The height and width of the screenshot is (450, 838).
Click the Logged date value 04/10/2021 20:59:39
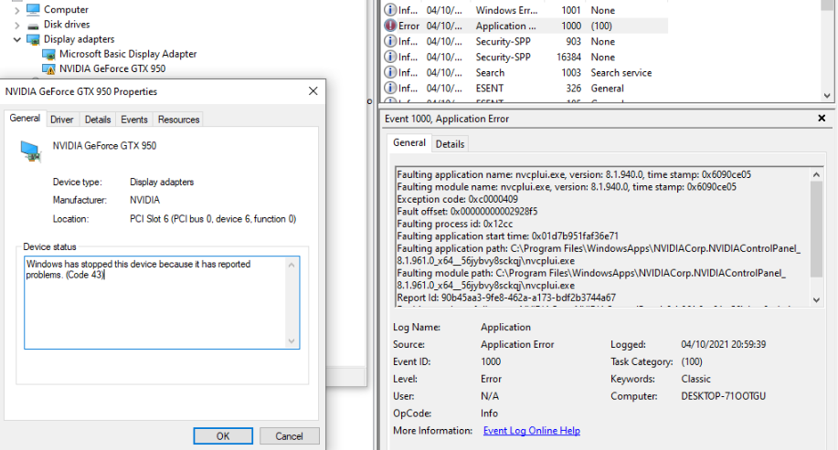point(723,344)
